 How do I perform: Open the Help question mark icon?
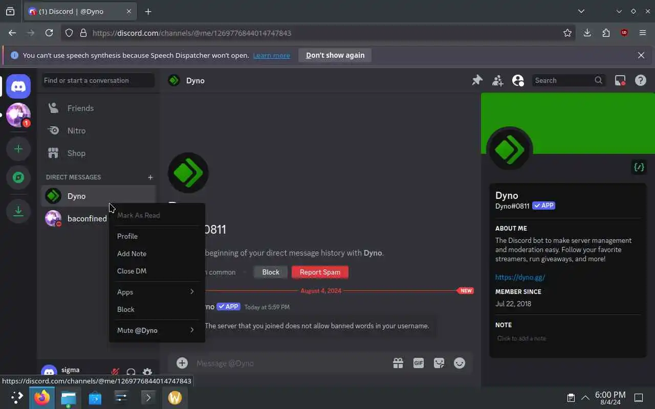tap(640, 80)
